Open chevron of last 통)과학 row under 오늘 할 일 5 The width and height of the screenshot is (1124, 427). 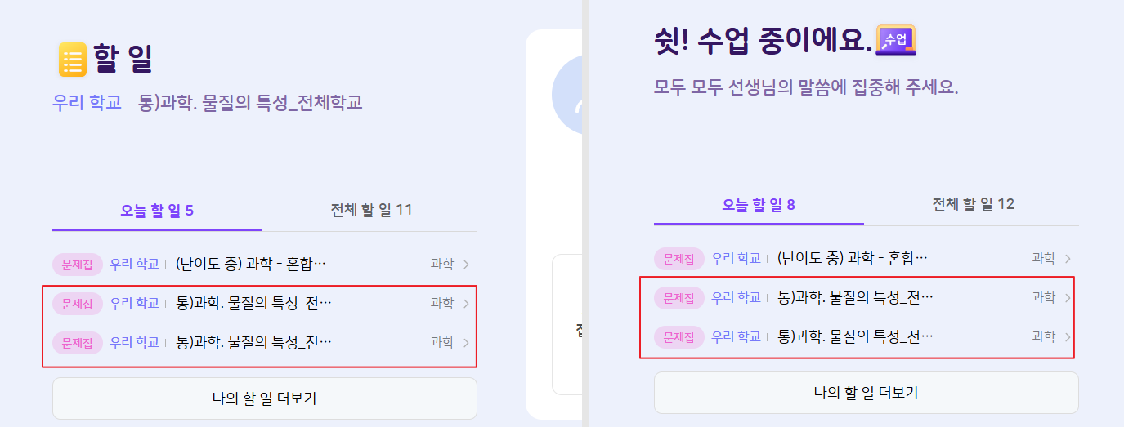[466, 342]
